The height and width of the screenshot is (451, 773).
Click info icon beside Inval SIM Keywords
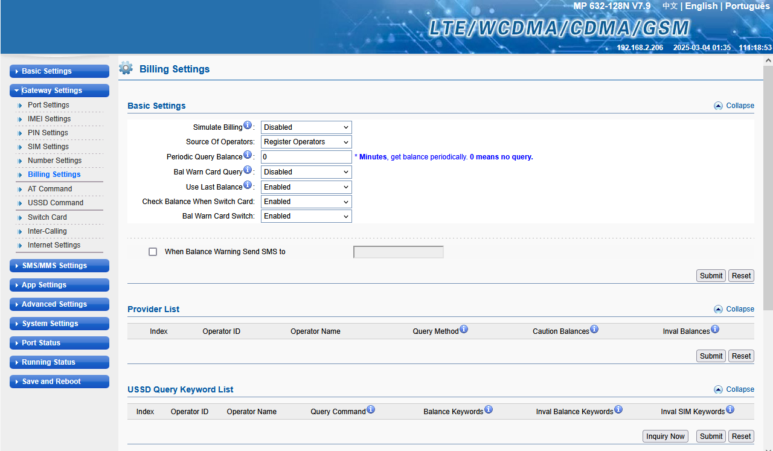[730, 410]
